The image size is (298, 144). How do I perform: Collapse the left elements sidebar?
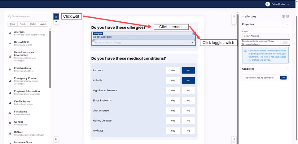56,139
